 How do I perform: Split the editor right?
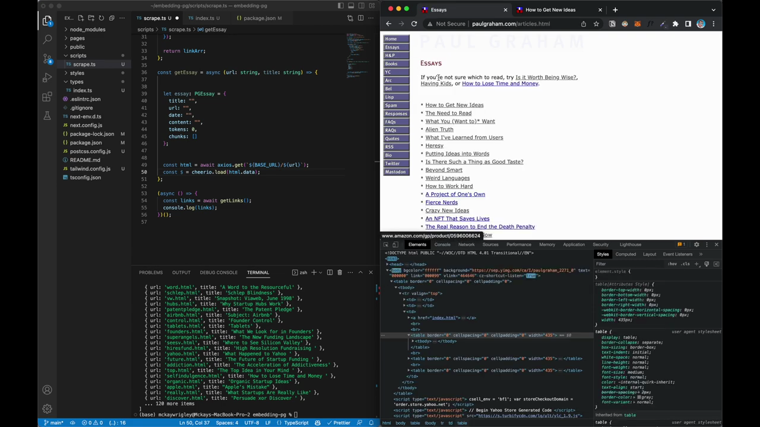pos(360,18)
